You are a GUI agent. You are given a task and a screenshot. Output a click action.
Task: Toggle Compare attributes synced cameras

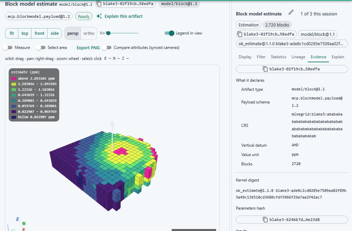click(107, 48)
